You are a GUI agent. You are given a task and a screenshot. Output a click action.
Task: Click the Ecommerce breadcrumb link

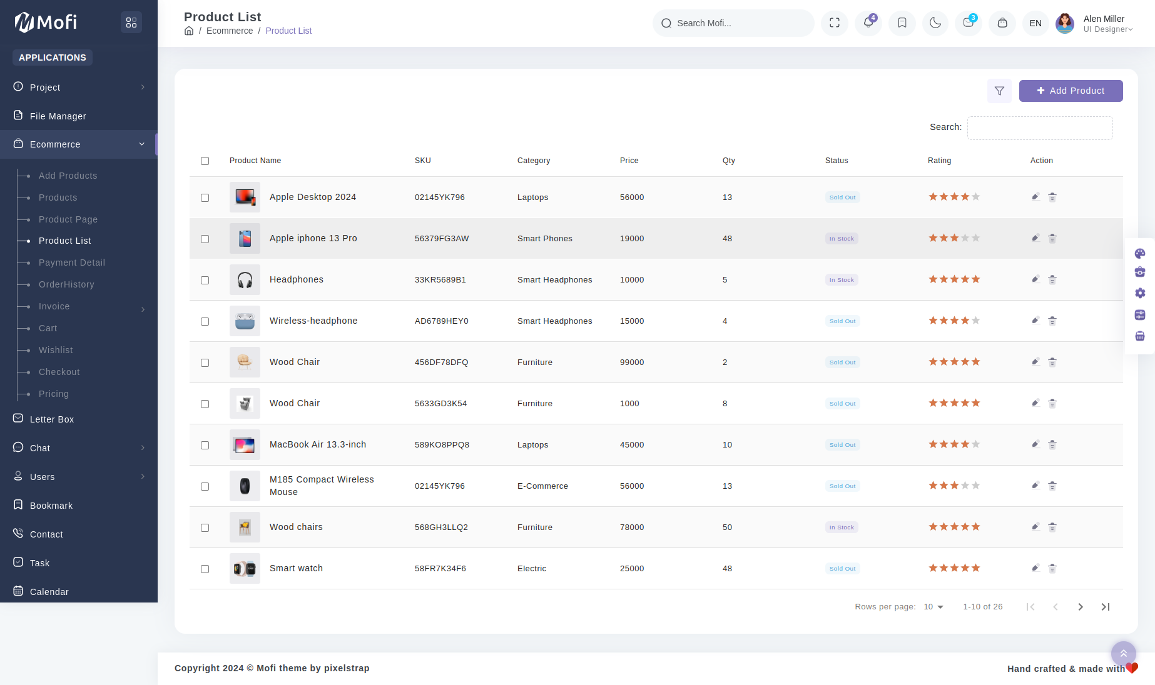coord(230,31)
